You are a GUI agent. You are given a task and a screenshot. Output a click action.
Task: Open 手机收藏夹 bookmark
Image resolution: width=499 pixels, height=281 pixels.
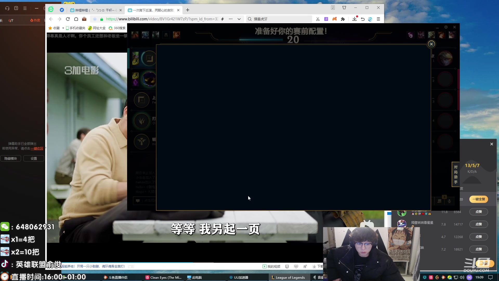pos(76,28)
